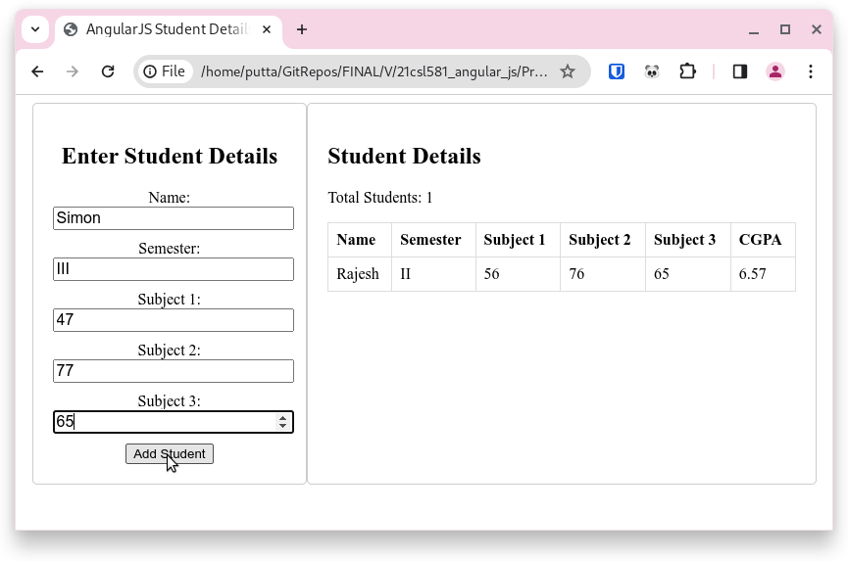The image size is (848, 561).
Task: Click the address bar URL text
Action: pos(374,71)
